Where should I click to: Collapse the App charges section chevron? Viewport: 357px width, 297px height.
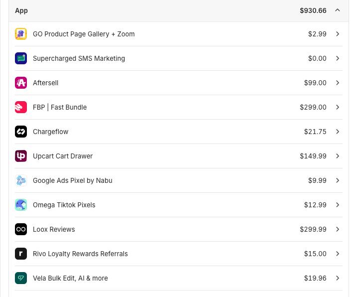point(338,10)
